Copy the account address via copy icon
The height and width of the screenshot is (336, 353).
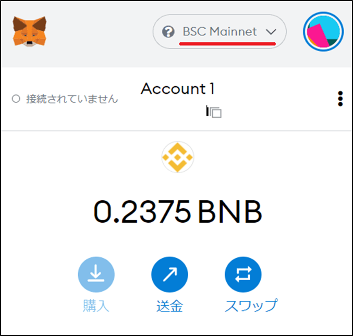(214, 112)
